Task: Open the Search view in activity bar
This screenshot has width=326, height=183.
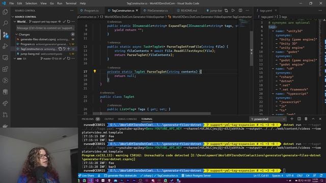Action: 5,23
